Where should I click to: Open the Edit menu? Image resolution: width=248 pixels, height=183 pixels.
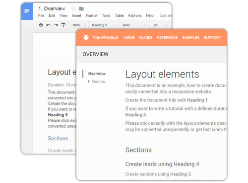52,15
